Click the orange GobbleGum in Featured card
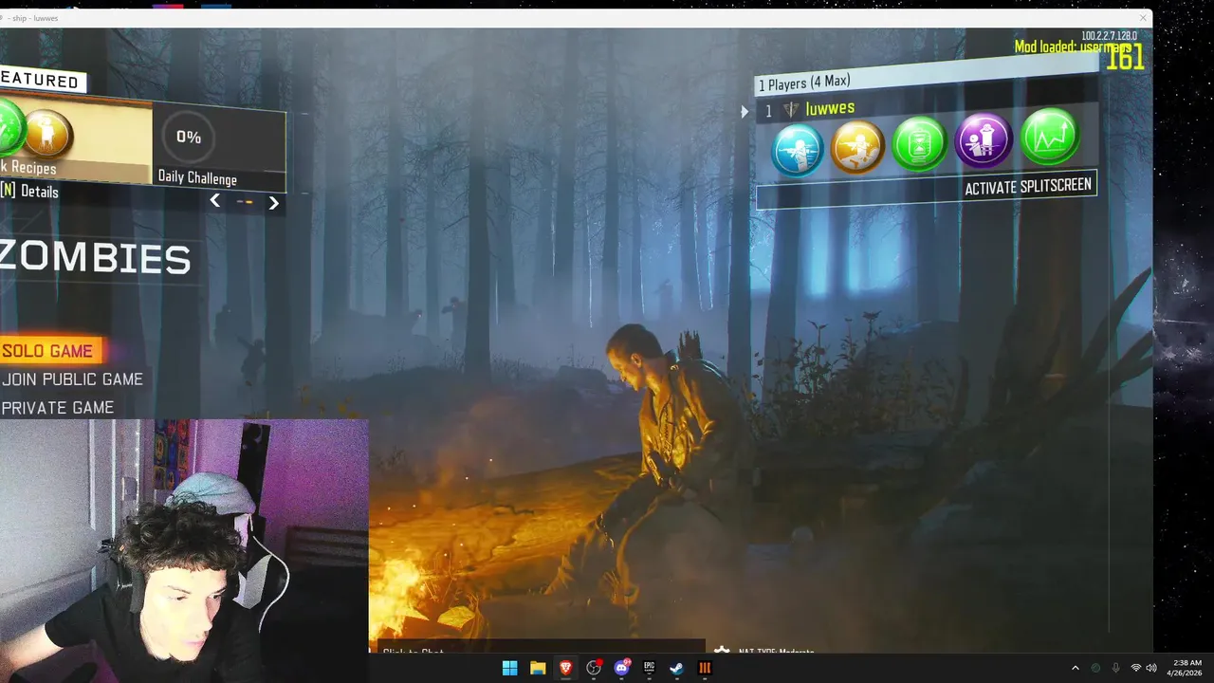Viewport: 1214px width, 683px height. pos(47,134)
